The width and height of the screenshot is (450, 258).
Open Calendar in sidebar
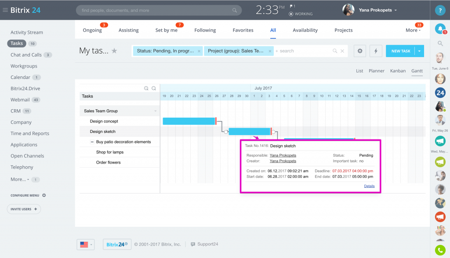click(20, 77)
